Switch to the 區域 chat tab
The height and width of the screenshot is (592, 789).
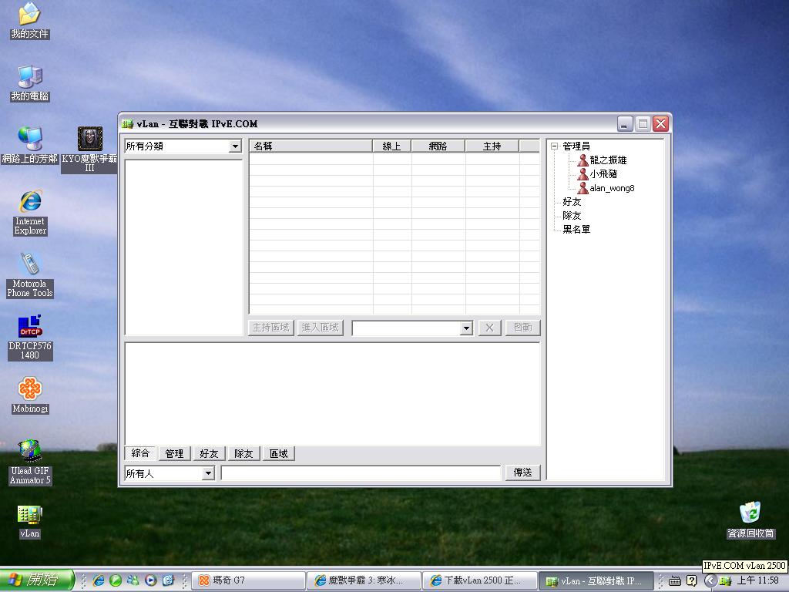click(x=278, y=453)
